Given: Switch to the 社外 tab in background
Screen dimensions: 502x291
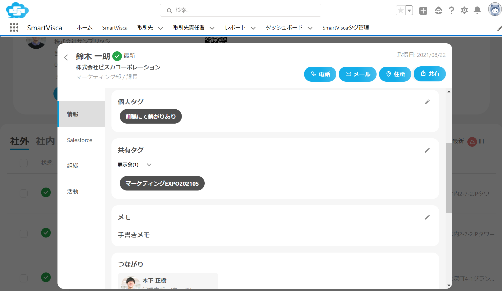Looking at the screenshot, I should (x=19, y=141).
